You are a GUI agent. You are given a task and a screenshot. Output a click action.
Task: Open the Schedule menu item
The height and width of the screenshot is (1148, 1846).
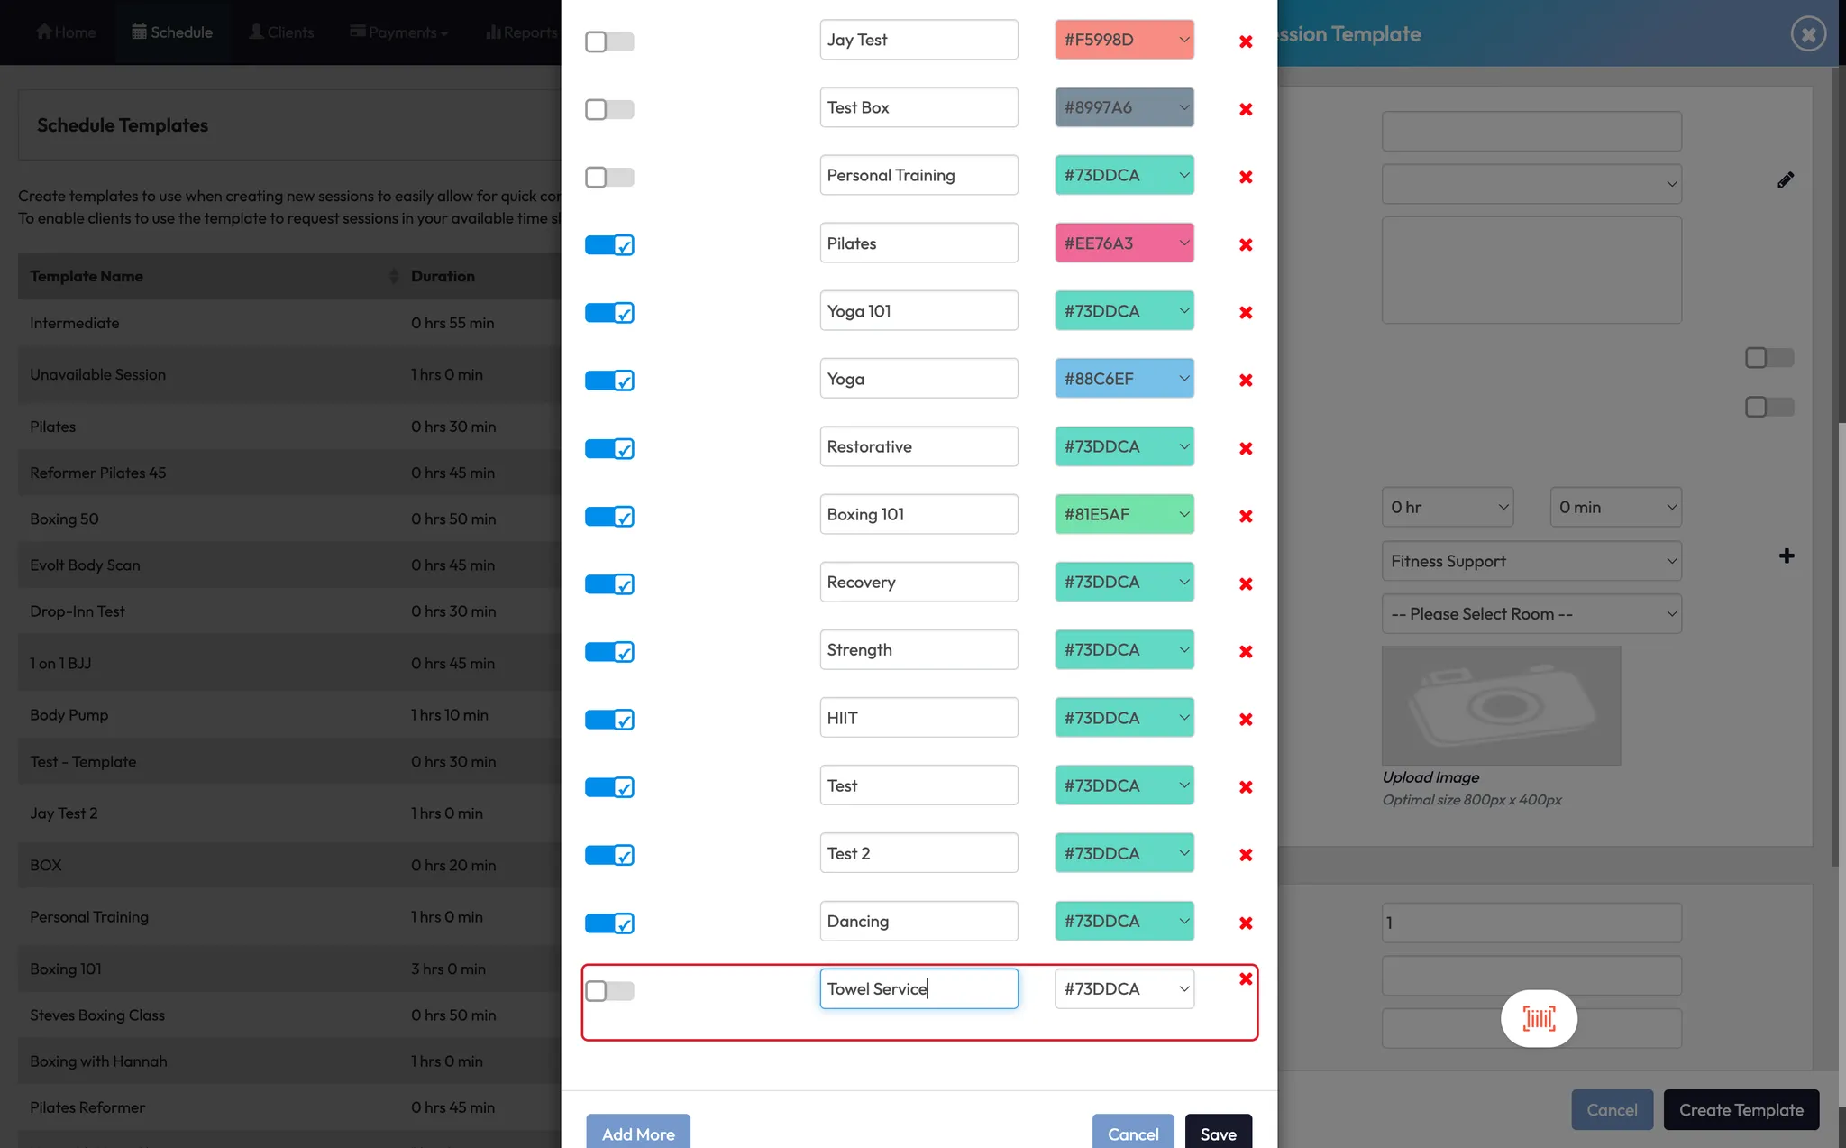[172, 32]
